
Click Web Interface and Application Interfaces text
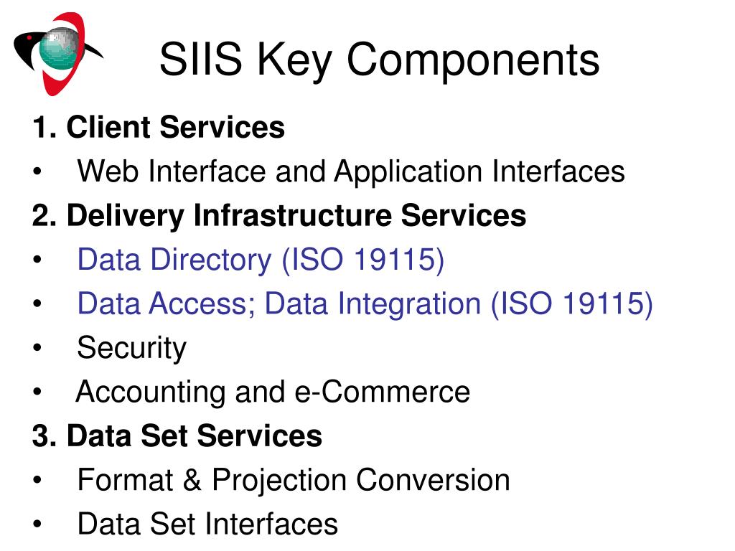(x=351, y=171)
